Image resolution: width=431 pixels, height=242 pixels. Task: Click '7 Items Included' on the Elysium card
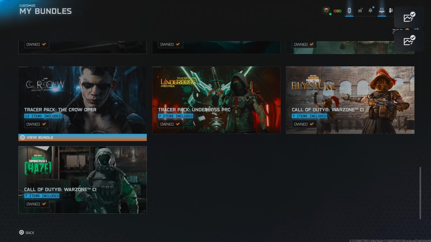pyautogui.click(x=309, y=116)
